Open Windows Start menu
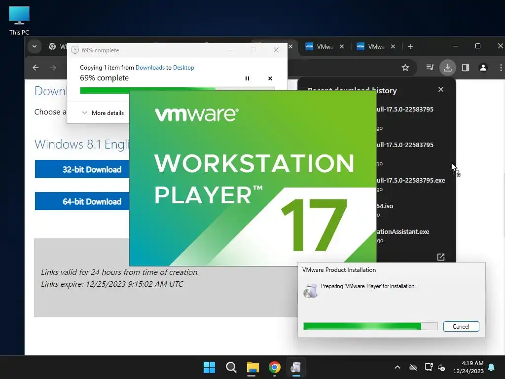 (209, 367)
